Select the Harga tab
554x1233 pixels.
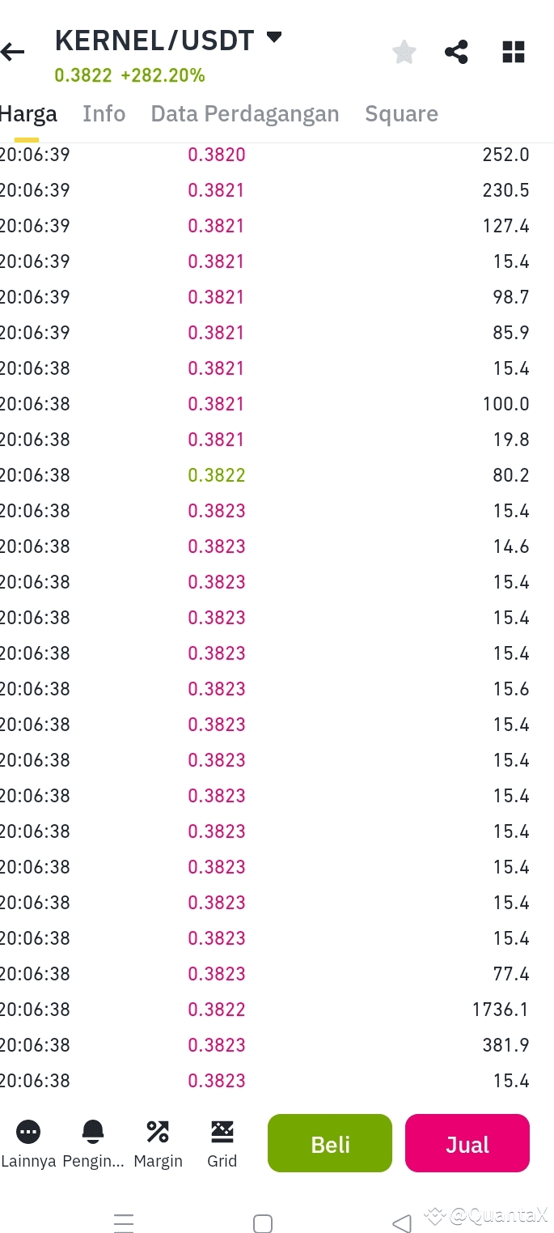pos(28,114)
